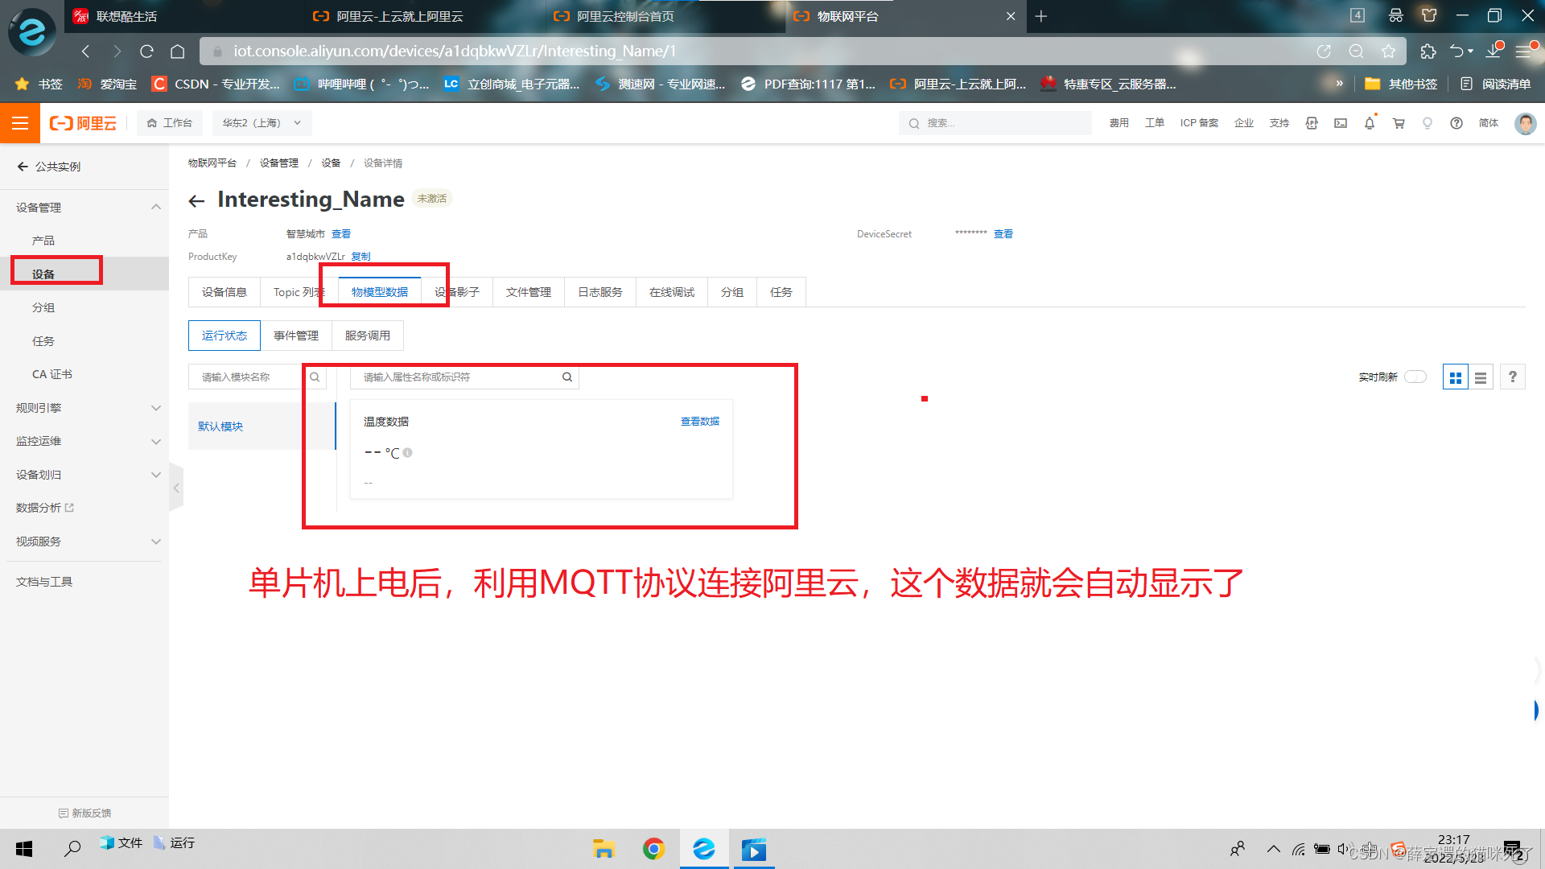Go back using the arrow beside Interesting_Name
The image size is (1545, 869).
tap(196, 200)
